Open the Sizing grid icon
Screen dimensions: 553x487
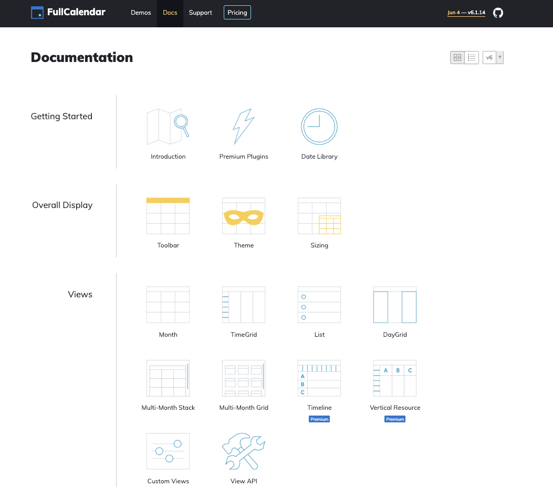(319, 216)
